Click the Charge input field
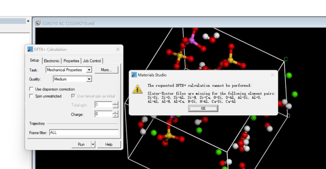Image resolution: width=326 pixels, height=169 pixels. click(104, 114)
